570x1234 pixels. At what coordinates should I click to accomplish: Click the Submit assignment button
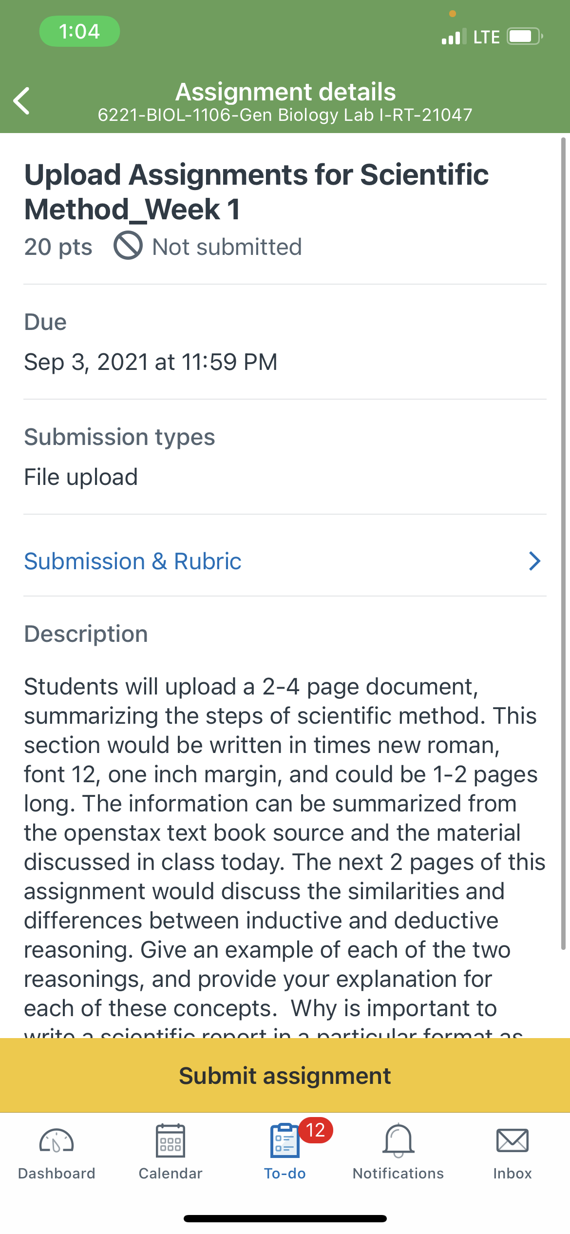point(285,1076)
